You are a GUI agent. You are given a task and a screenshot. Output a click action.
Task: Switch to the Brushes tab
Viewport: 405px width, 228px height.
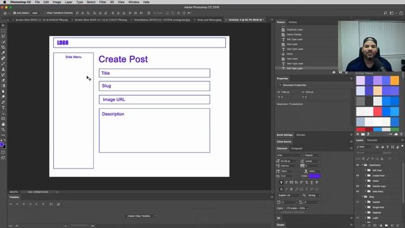(x=301, y=135)
